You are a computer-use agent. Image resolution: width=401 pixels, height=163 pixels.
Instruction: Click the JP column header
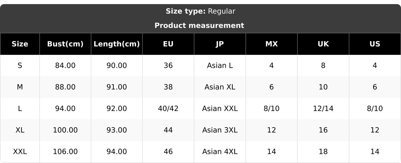click(x=220, y=44)
